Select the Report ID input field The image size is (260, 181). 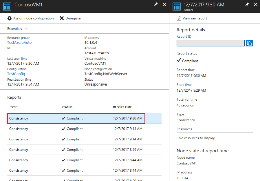click(x=210, y=43)
